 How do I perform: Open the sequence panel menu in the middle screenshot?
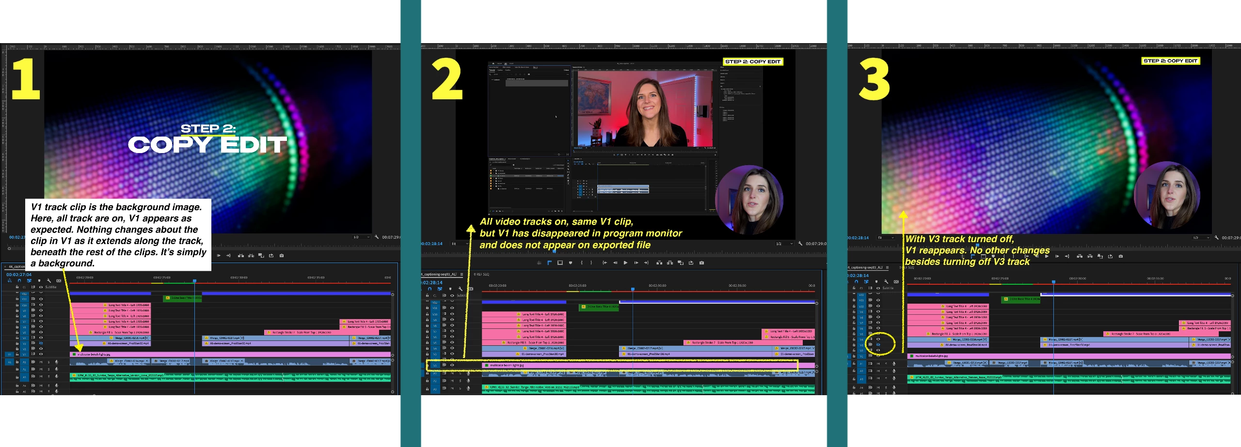(462, 275)
